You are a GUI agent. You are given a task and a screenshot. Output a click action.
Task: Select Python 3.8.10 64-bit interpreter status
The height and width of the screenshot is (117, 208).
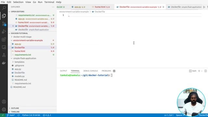tap(31, 115)
